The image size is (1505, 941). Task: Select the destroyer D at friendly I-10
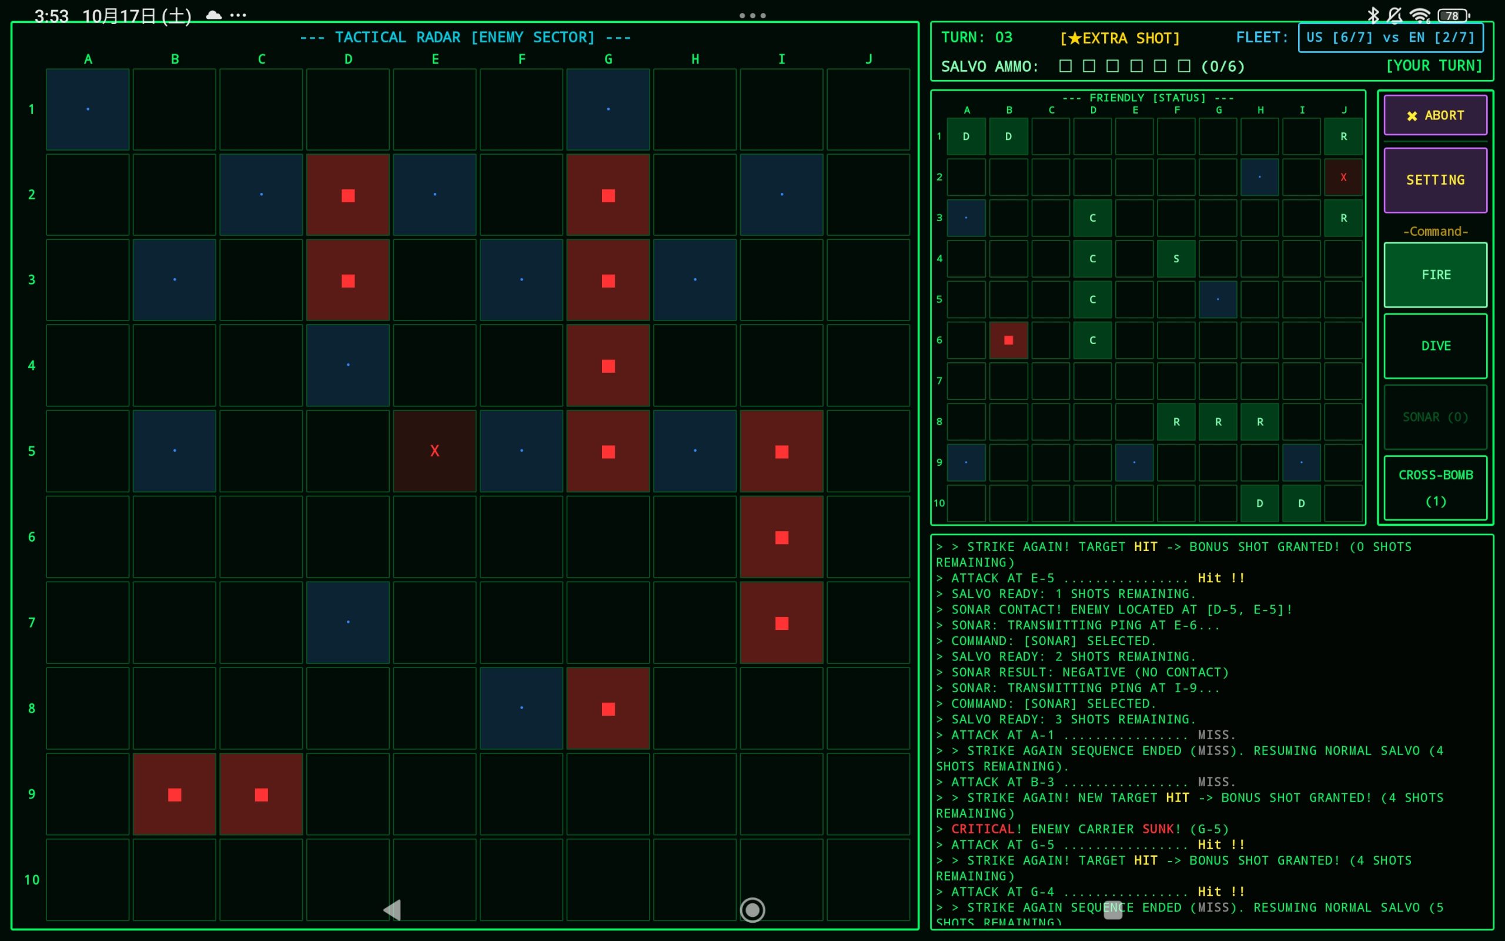[x=1302, y=503]
